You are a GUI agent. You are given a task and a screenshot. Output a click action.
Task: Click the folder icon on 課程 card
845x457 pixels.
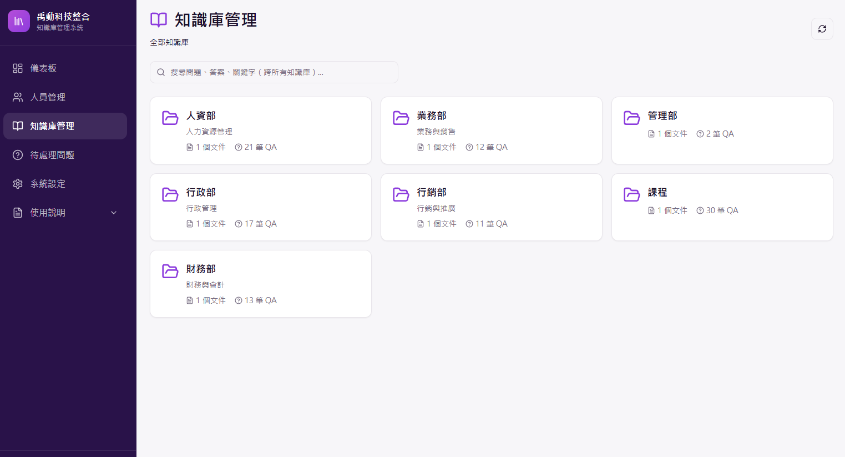point(631,194)
